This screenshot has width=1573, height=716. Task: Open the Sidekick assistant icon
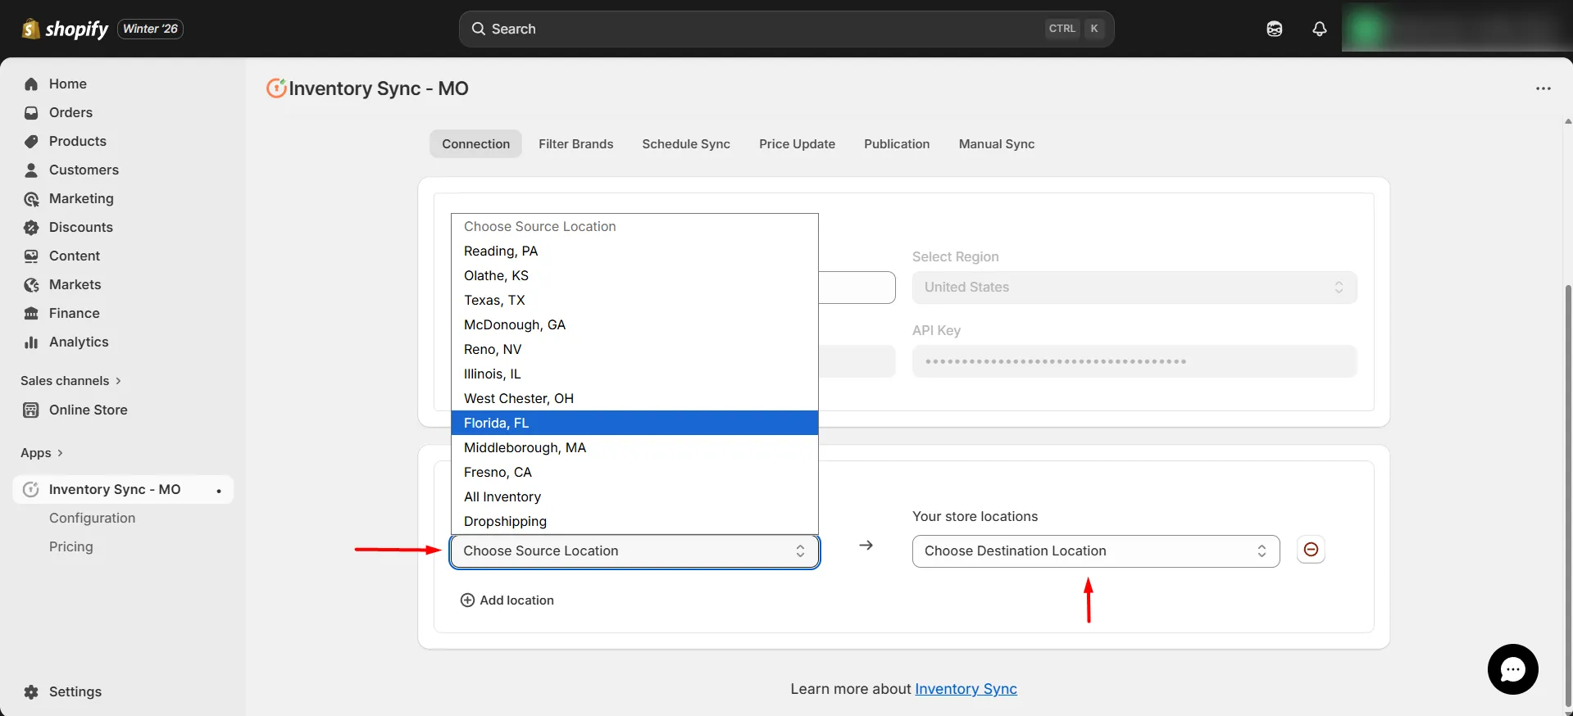(x=1274, y=29)
